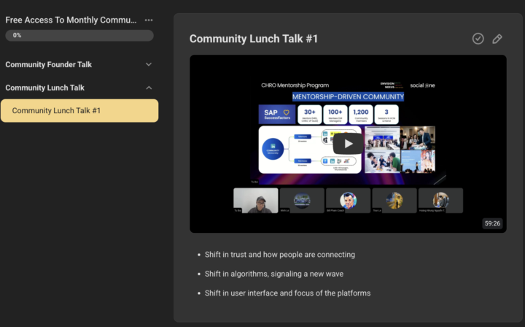Click "Shift in algorithms, signaling a new wave"
The width and height of the screenshot is (525, 327).
click(274, 274)
